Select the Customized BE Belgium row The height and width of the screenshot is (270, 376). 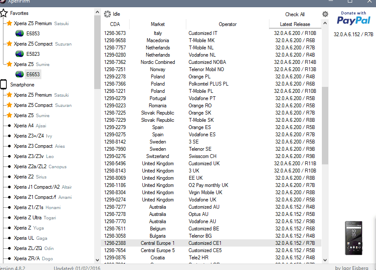(x=211, y=229)
